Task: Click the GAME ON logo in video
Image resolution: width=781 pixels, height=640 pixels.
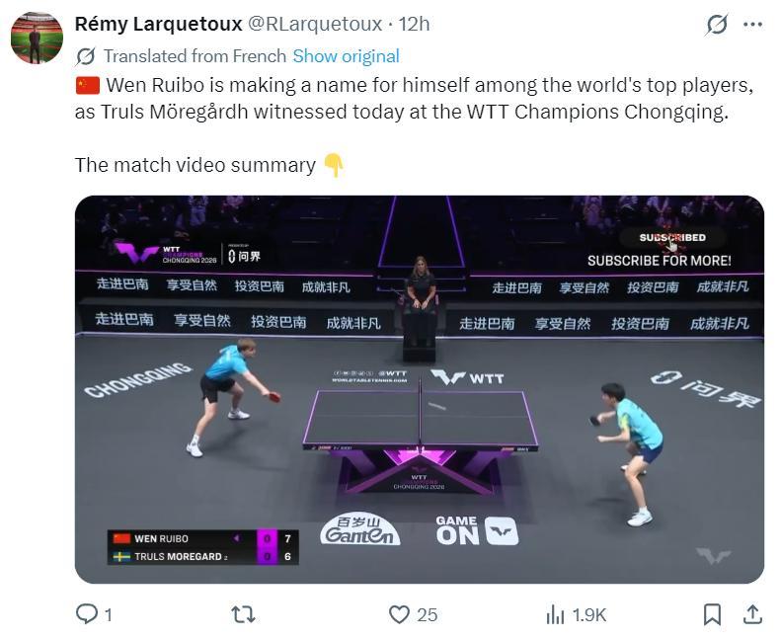Action: point(477,530)
